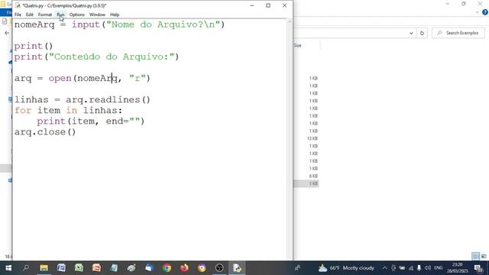Viewport: 489px width, 275px height.
Task: Click the print Conteúdo do Arquivo line
Action: coord(96,57)
